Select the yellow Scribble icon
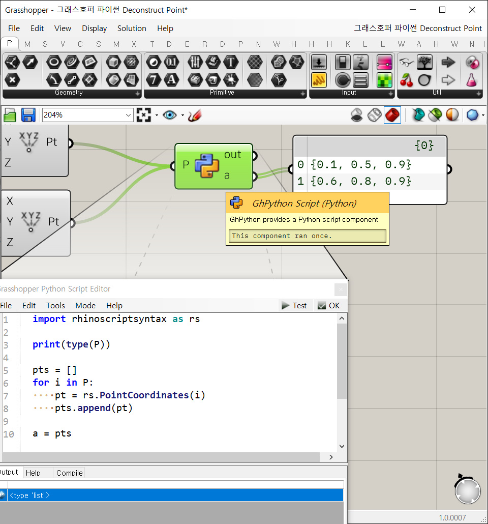 click(319, 80)
